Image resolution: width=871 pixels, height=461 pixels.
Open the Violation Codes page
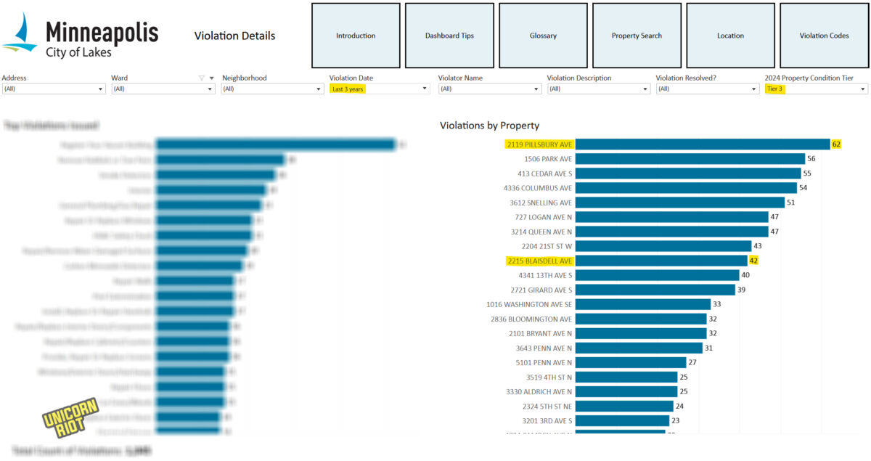coord(824,36)
